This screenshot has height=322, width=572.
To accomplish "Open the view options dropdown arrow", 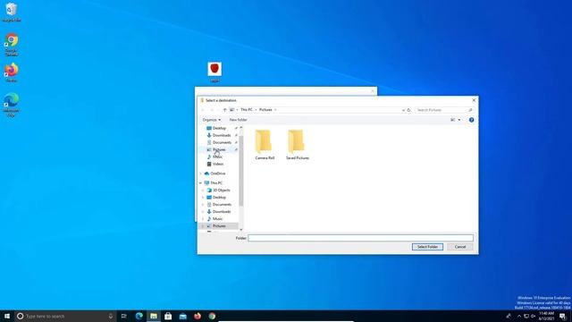I will 459,120.
